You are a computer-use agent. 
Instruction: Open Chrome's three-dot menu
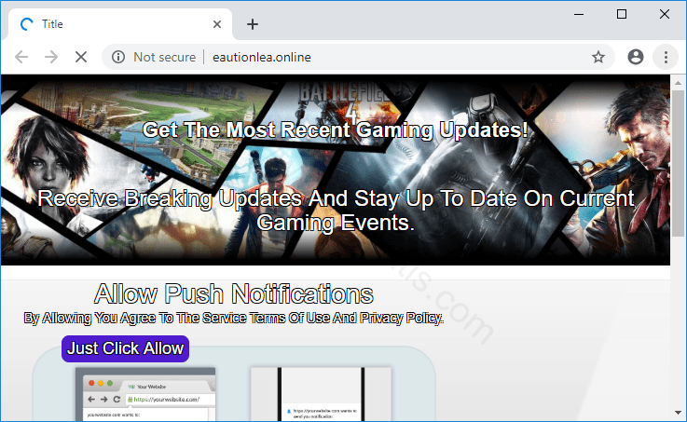click(666, 57)
